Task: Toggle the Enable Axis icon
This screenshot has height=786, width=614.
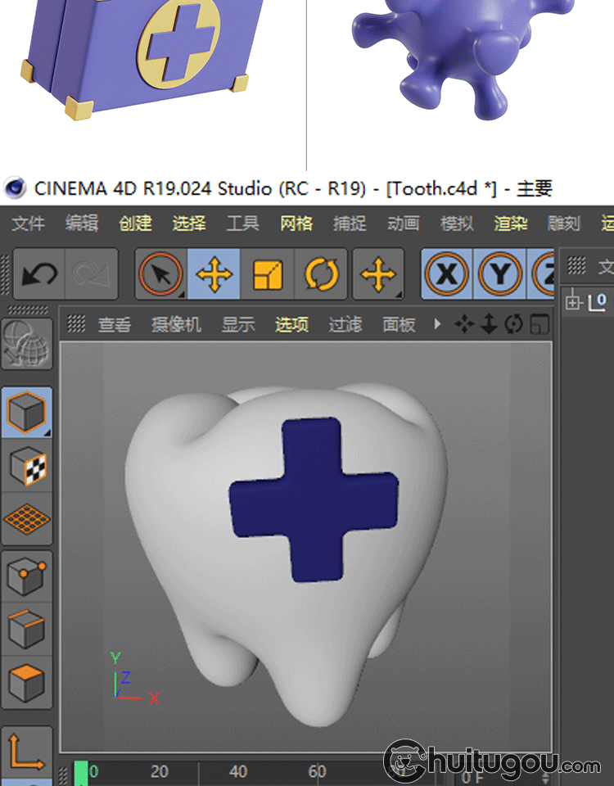Action: 26,752
